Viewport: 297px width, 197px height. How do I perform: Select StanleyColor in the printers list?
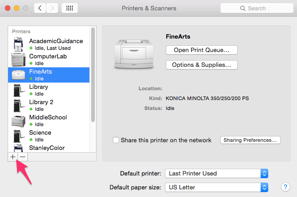tap(47, 148)
